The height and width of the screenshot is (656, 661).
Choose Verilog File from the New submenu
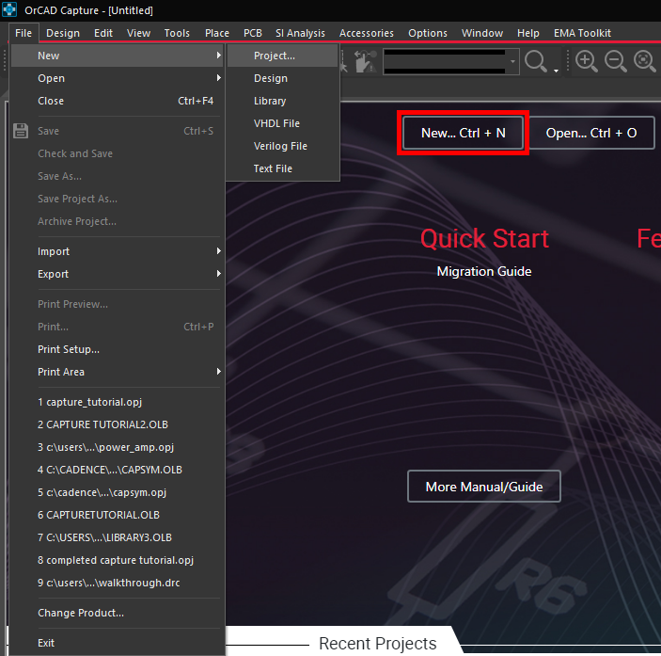283,146
